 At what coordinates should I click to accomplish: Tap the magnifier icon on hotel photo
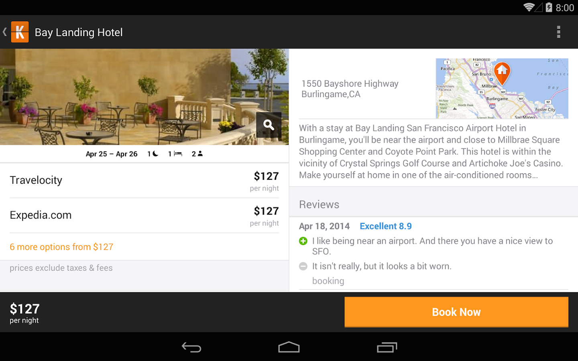[269, 125]
